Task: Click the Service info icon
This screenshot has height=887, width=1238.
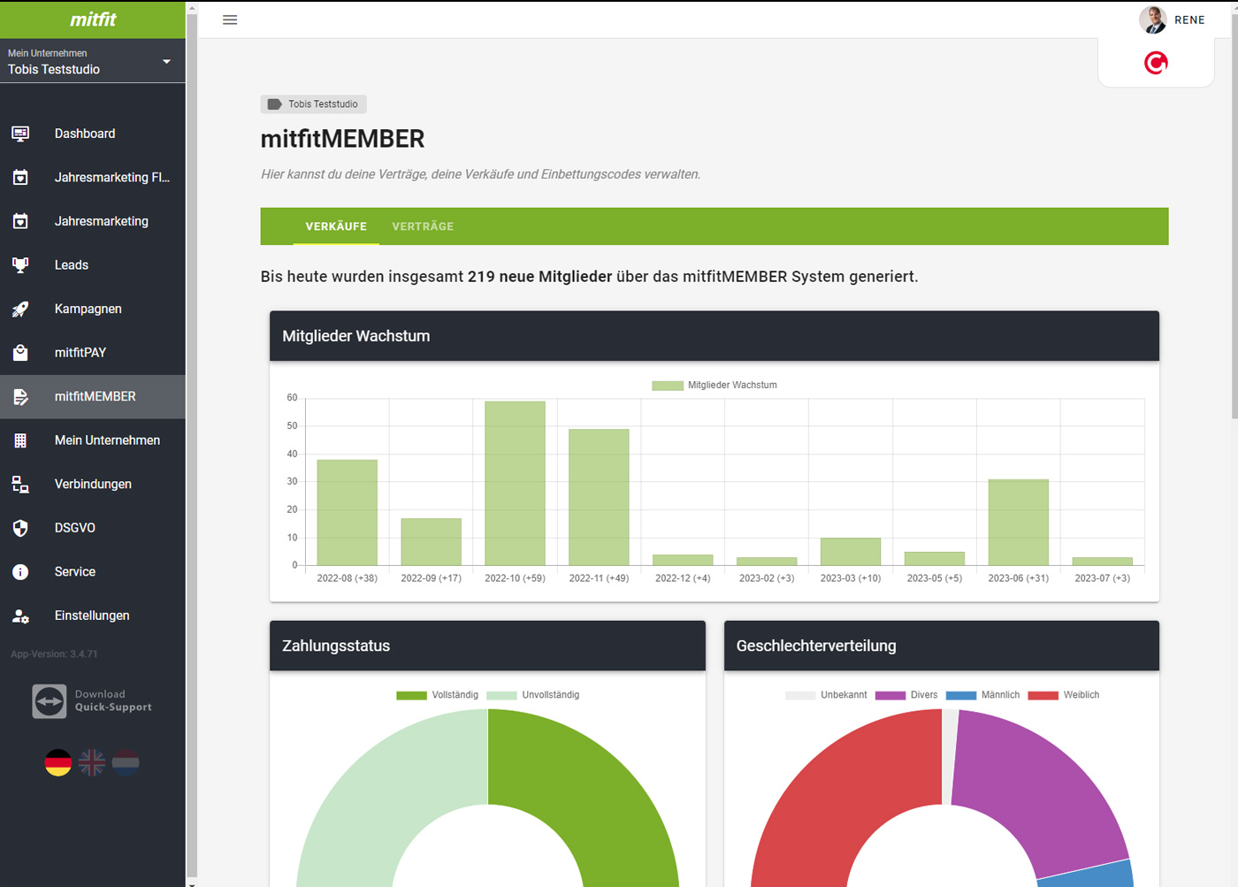Action: point(20,571)
